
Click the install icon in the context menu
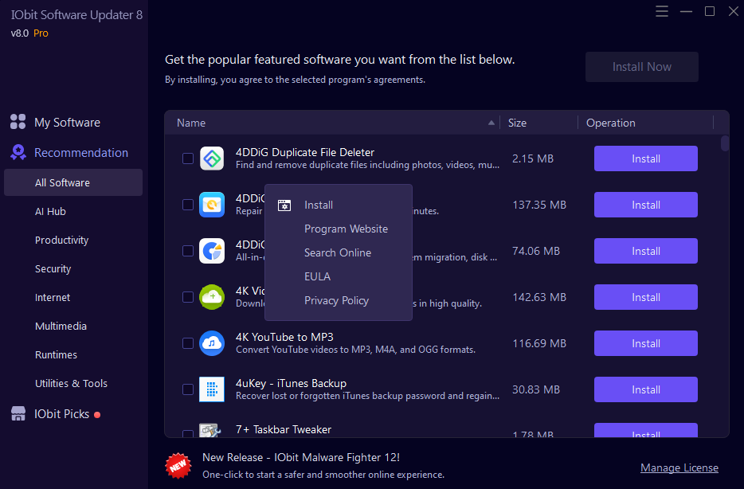(284, 205)
